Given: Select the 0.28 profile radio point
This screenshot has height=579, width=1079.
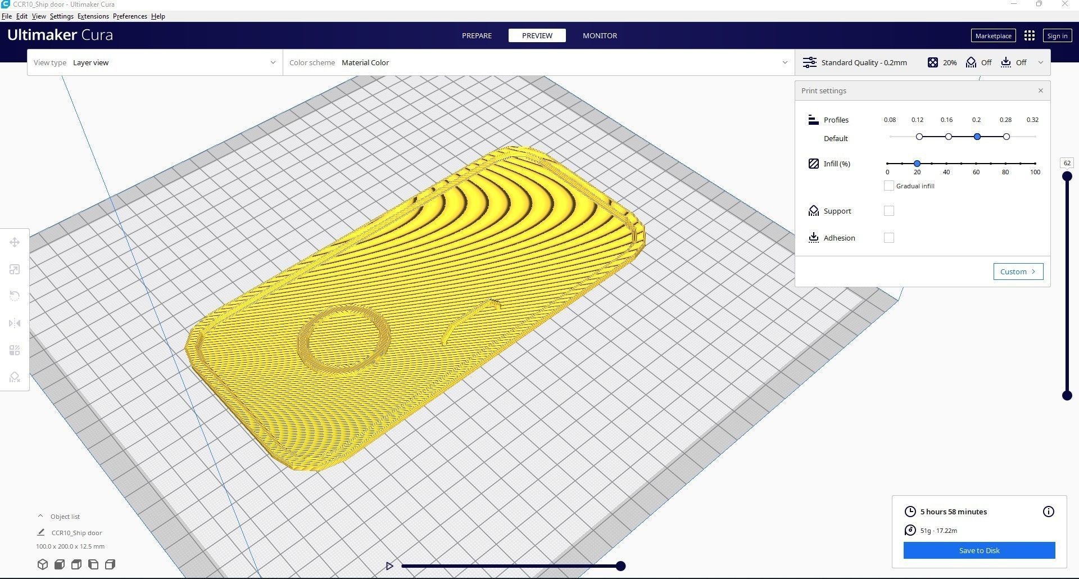Looking at the screenshot, I should coord(1007,137).
